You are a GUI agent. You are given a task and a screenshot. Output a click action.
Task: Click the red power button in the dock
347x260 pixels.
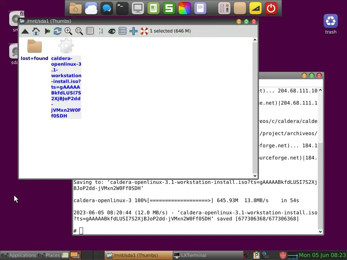[271, 8]
